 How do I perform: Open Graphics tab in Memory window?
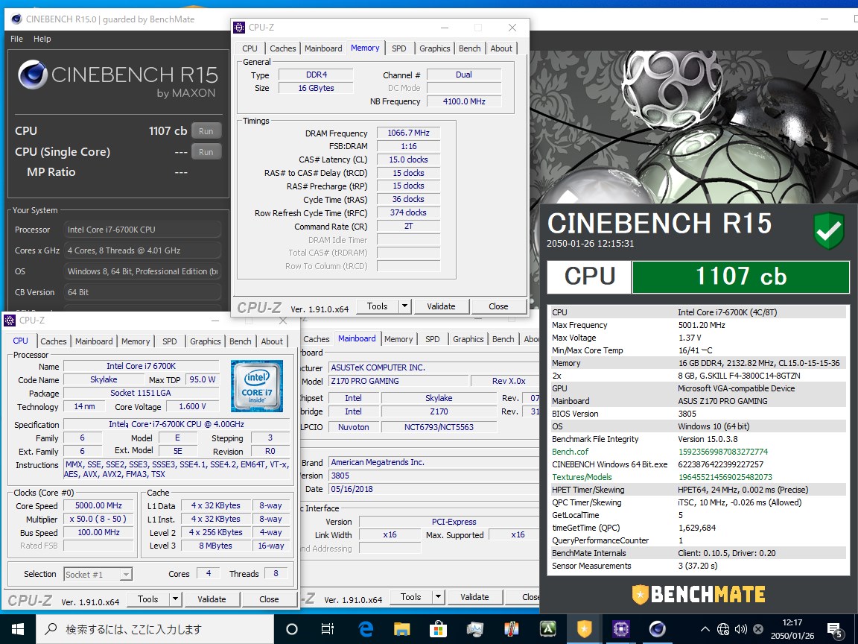434,48
